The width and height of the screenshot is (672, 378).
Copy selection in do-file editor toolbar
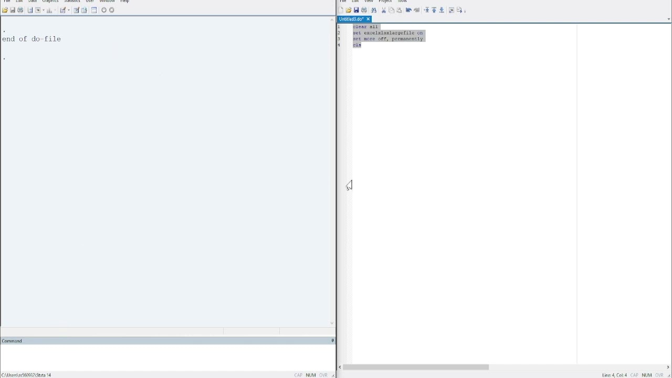point(391,10)
